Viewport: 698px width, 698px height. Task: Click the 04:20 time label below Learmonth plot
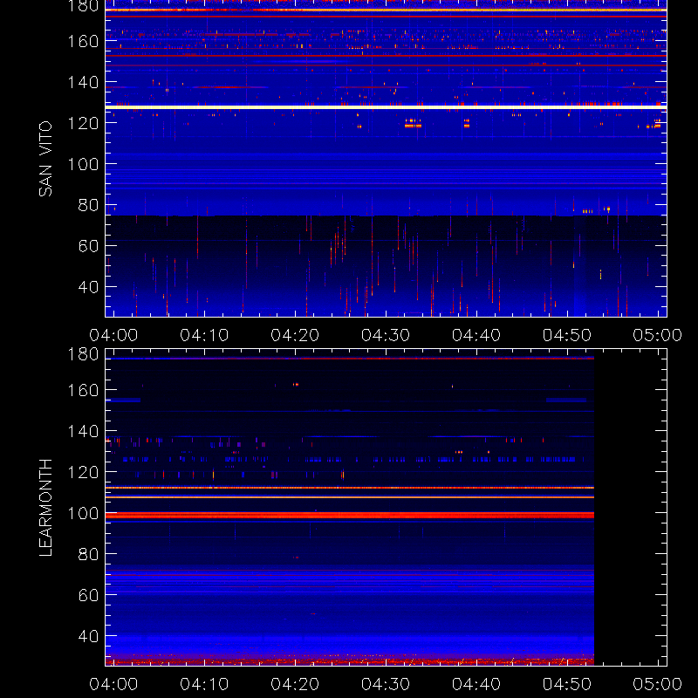(295, 684)
